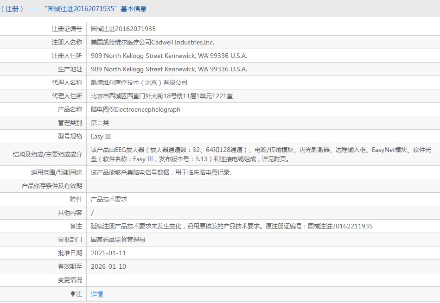Click management class value 第二类
The height and width of the screenshot is (303, 440).
click(100, 123)
